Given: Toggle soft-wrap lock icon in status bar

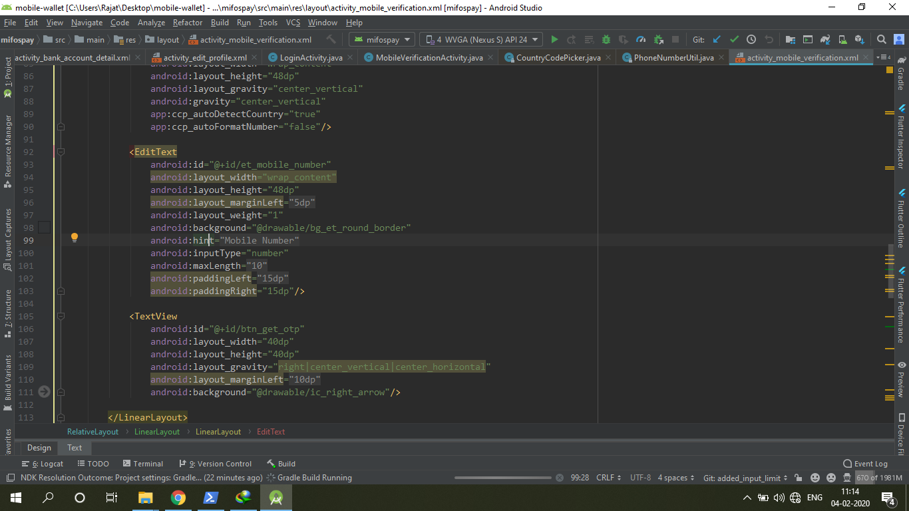Looking at the screenshot, I should (798, 478).
